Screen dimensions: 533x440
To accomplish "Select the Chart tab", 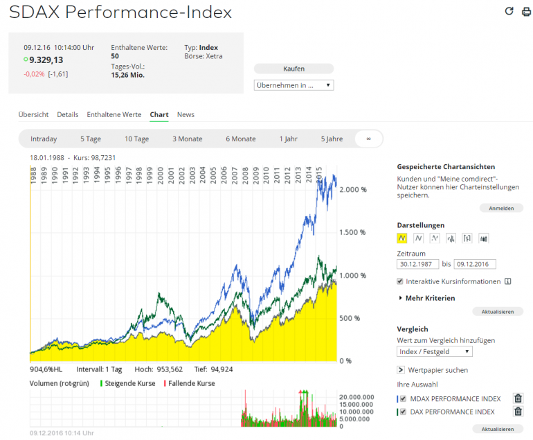I will [159, 115].
